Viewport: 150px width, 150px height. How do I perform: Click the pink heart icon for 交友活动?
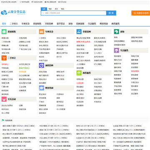point(4,99)
